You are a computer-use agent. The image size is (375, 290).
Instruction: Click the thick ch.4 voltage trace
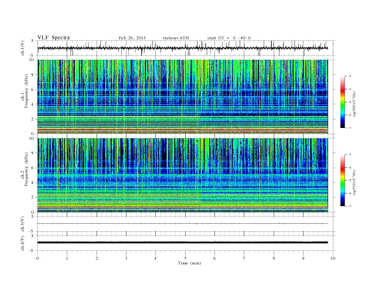(x=182, y=243)
